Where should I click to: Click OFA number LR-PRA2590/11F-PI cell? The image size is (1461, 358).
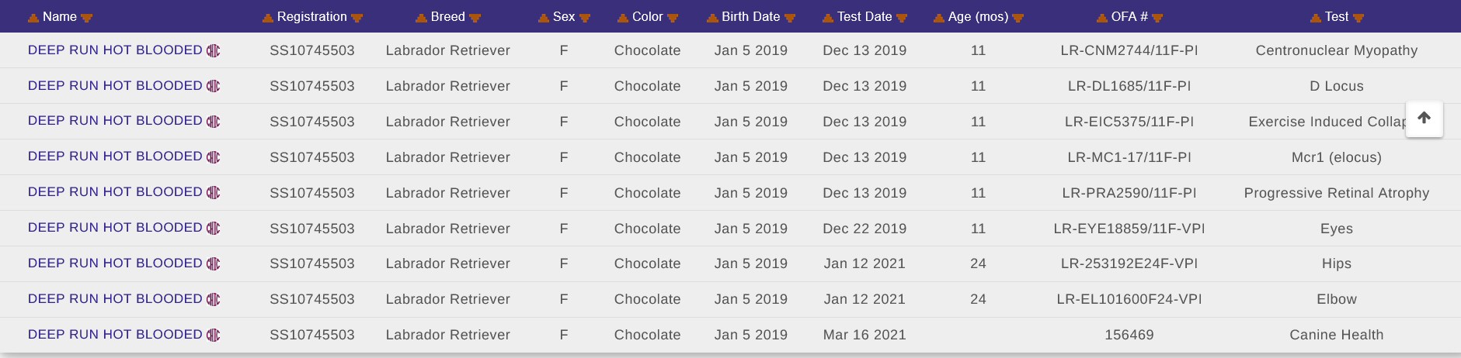click(x=1129, y=193)
